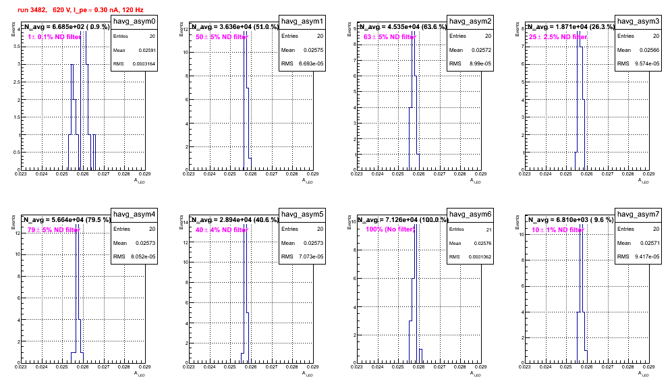The image size is (672, 386).
Task: Click the A_LED axis label under havg_asym6 plot
Action: (x=476, y=374)
